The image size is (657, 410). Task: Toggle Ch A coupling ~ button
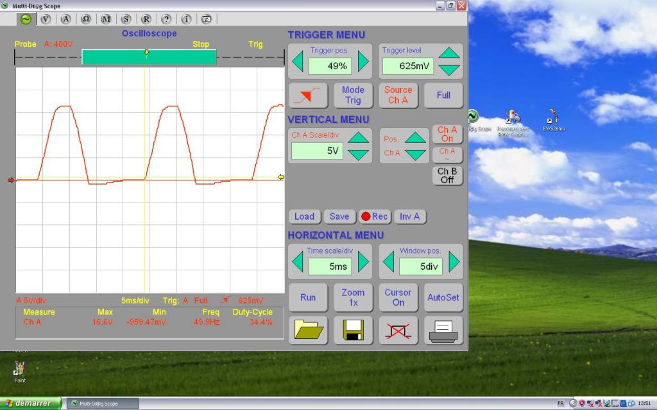[447, 154]
